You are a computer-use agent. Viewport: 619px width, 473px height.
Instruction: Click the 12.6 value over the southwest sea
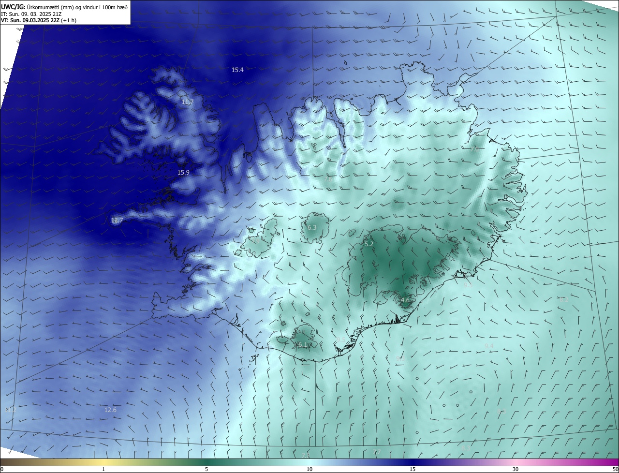click(x=110, y=410)
